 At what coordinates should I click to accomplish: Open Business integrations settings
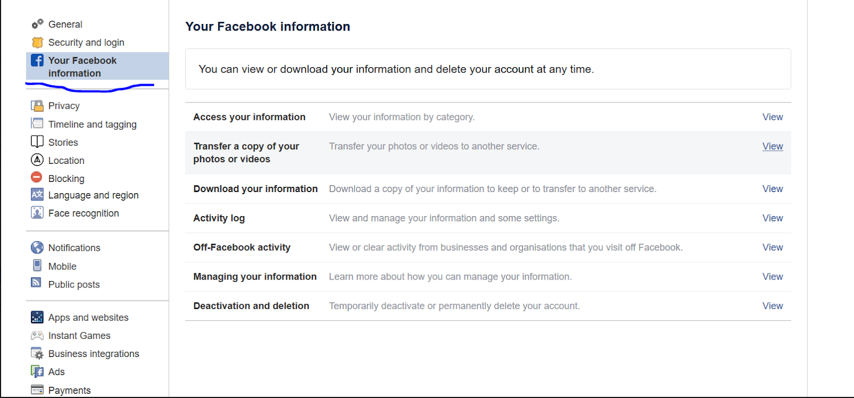pyautogui.click(x=93, y=354)
